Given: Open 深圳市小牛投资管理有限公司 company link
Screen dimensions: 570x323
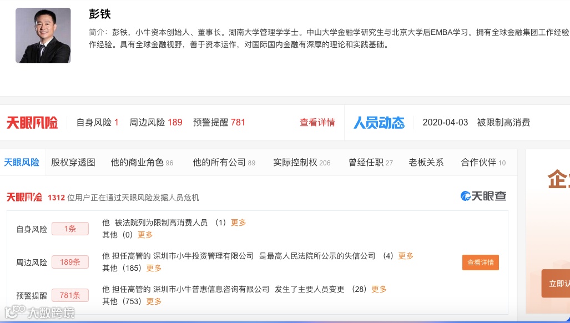Looking at the screenshot, I should coord(203,256).
